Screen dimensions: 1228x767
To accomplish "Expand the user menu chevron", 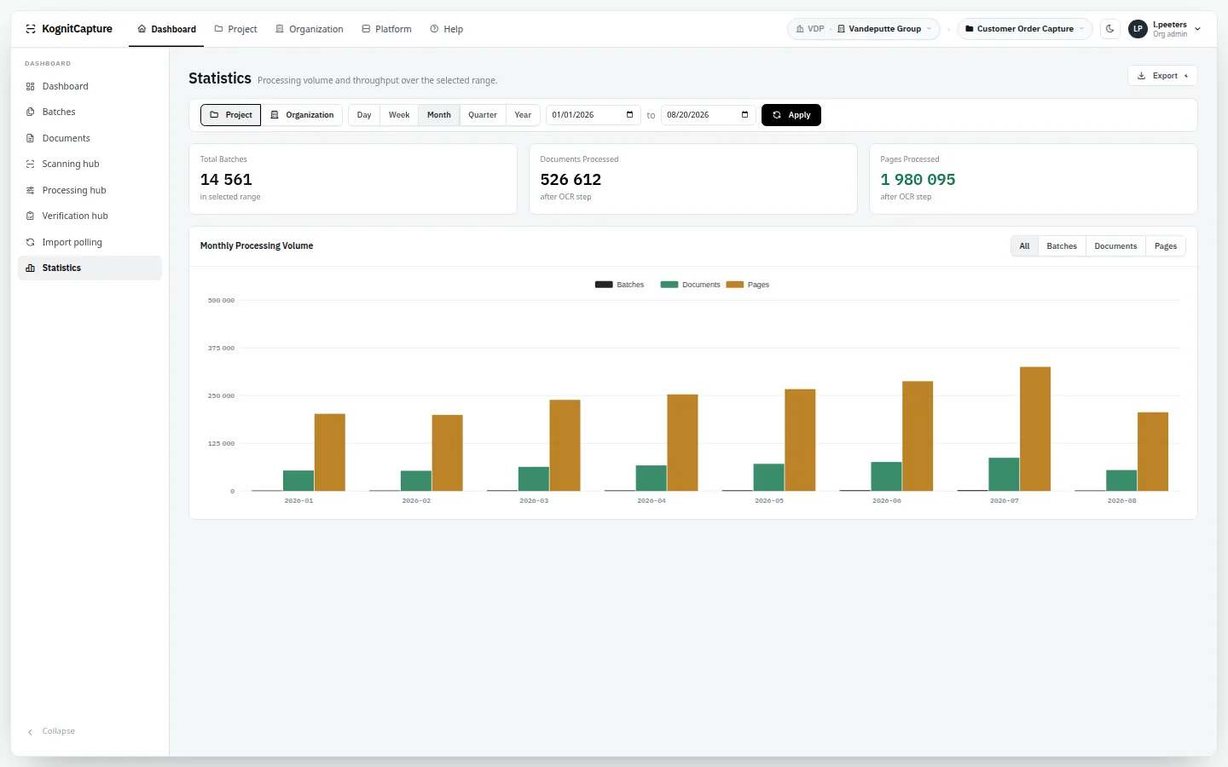I will coord(1198,29).
